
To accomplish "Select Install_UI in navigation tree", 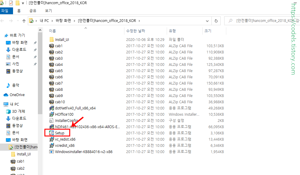I will point(24,154).
